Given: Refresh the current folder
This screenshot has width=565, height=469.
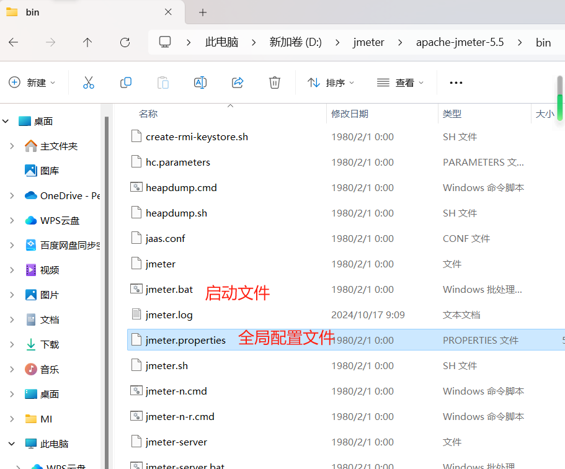Looking at the screenshot, I should tap(125, 43).
